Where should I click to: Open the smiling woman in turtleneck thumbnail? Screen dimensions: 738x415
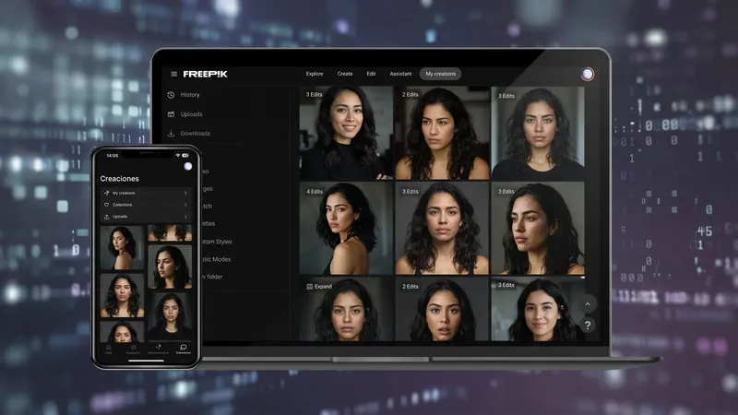pyautogui.click(x=347, y=133)
